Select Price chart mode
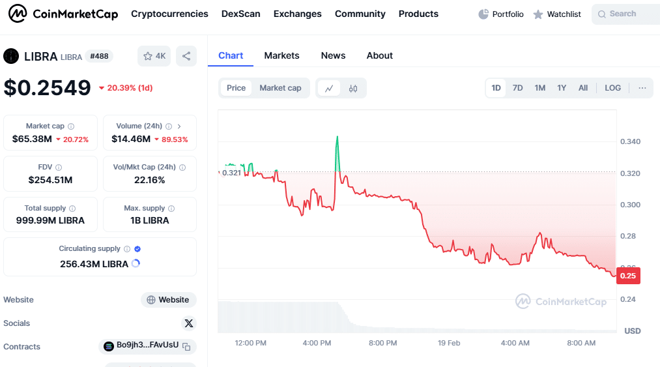 (236, 88)
